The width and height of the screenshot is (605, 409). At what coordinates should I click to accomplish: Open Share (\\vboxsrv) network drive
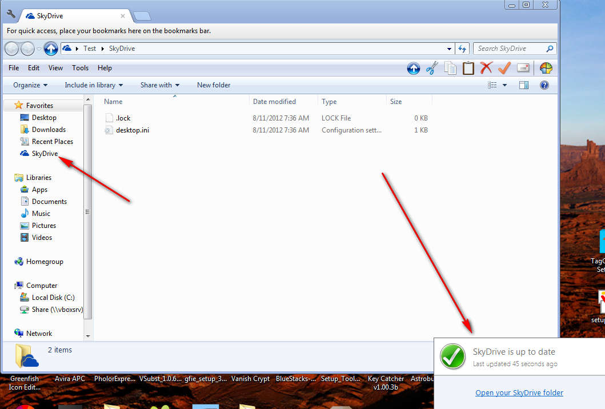pos(57,309)
